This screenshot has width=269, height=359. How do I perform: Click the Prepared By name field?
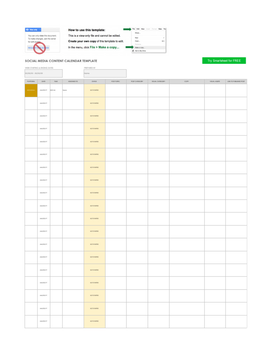(x=105, y=74)
